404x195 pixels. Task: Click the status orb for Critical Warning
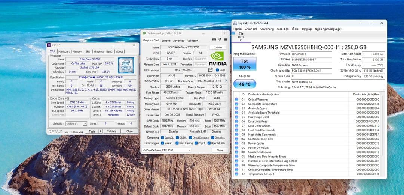click(x=236, y=100)
